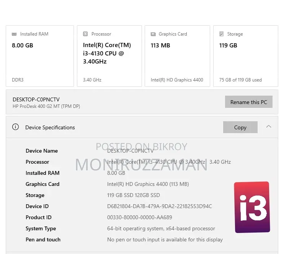Click Intel(R) HD Graphics 4400 card subtitle
The image size is (284, 254).
pyautogui.click(x=177, y=80)
